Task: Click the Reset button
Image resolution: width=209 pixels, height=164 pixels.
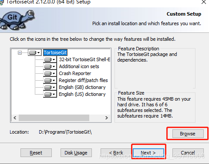Action: [36, 153]
